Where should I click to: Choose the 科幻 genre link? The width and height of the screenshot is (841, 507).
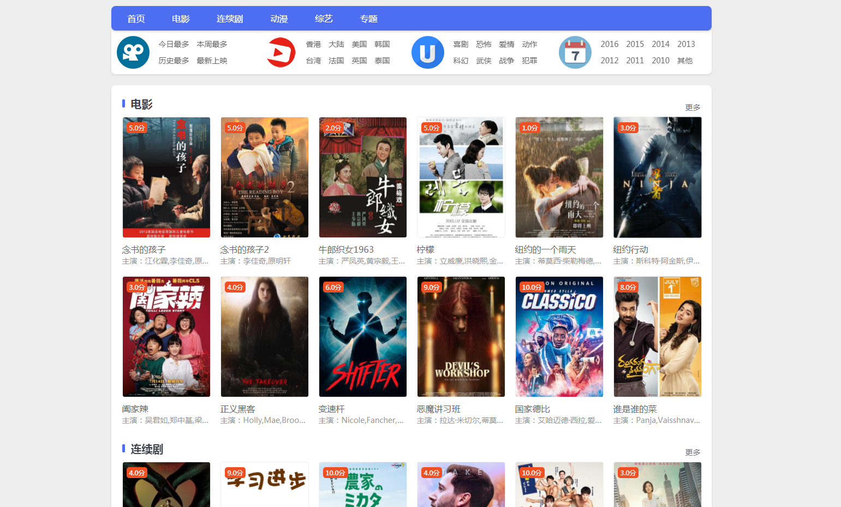click(461, 61)
